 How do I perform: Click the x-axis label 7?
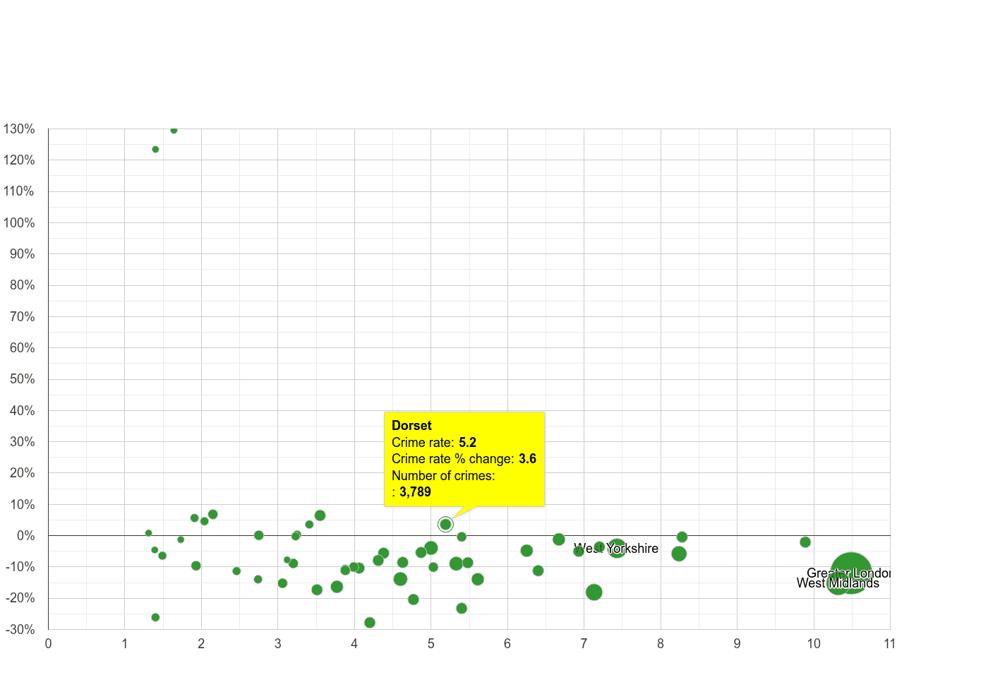(x=584, y=644)
